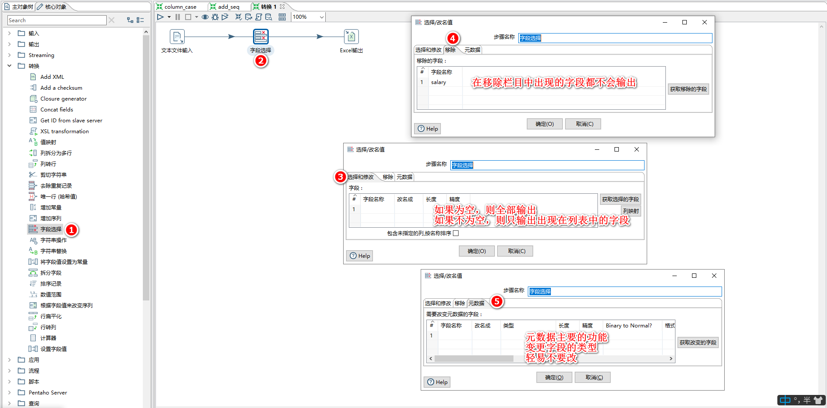Open the 100% zoom level combo box
The width and height of the screenshot is (827, 408).
coord(308,17)
